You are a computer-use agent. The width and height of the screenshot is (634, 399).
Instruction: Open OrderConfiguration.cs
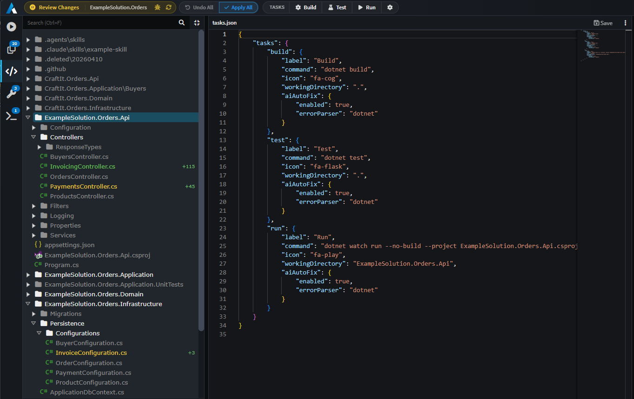pyautogui.click(x=89, y=363)
